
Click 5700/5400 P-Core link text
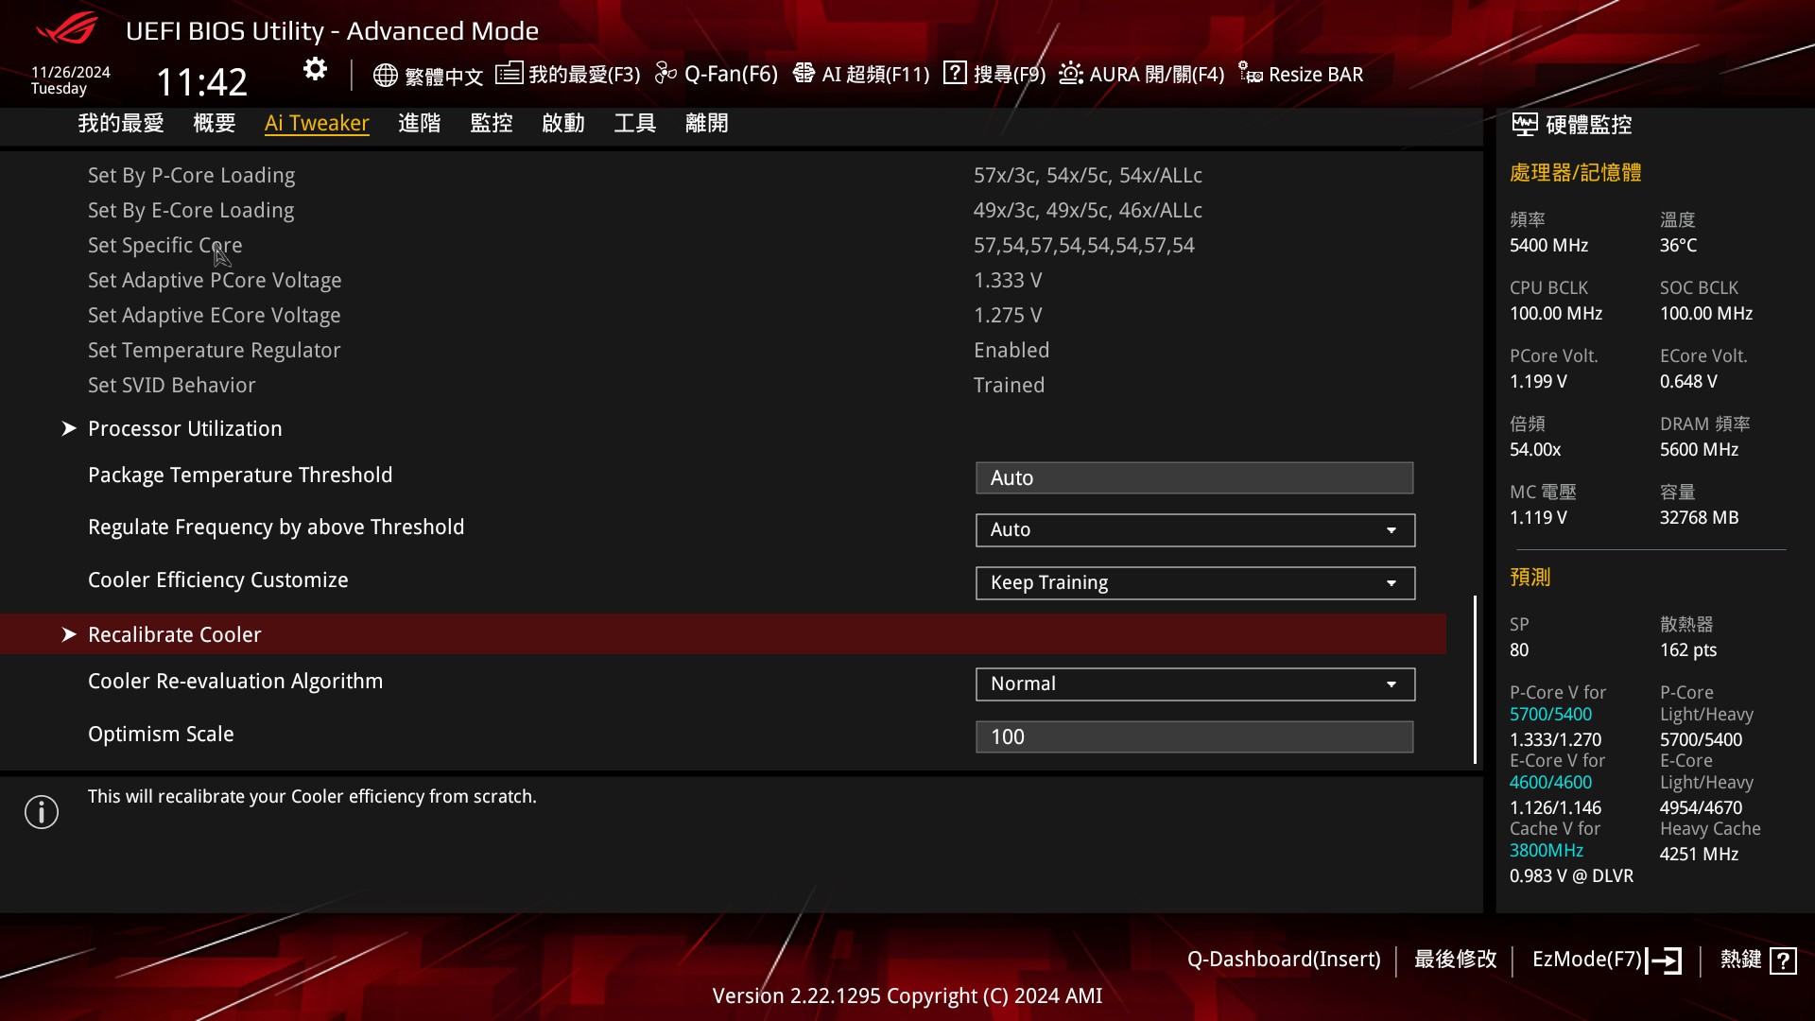point(1550,715)
